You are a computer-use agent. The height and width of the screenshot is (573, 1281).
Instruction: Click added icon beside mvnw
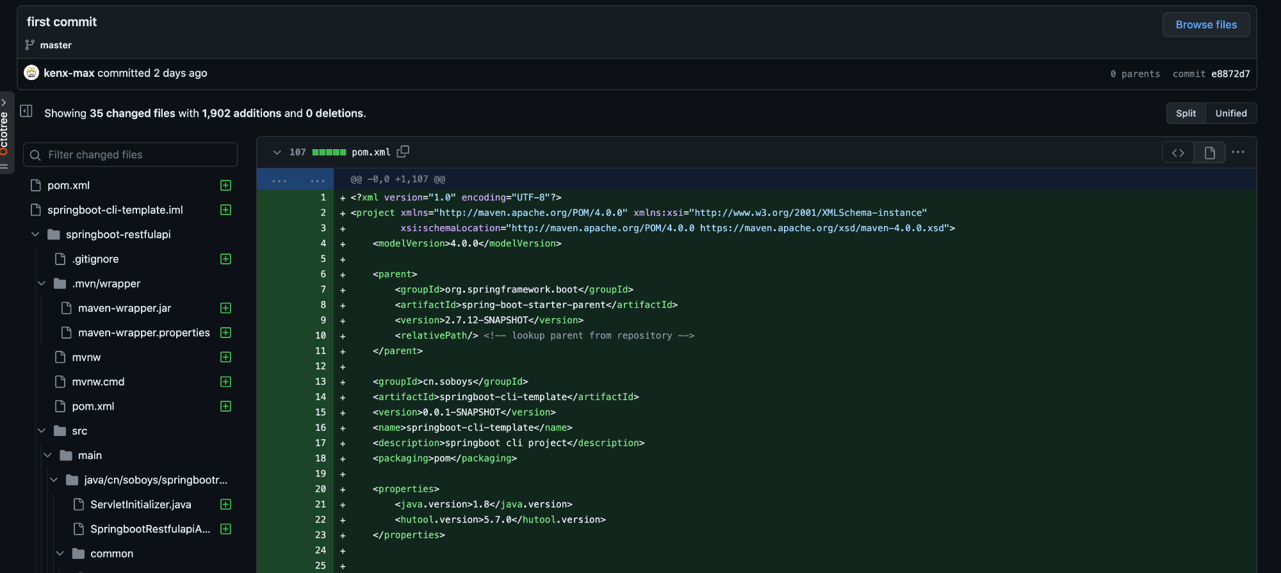coord(225,357)
